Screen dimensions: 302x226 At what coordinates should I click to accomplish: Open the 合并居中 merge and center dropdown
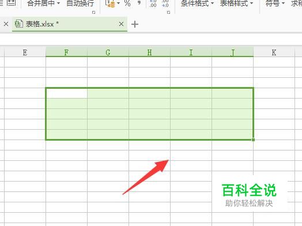44,3
